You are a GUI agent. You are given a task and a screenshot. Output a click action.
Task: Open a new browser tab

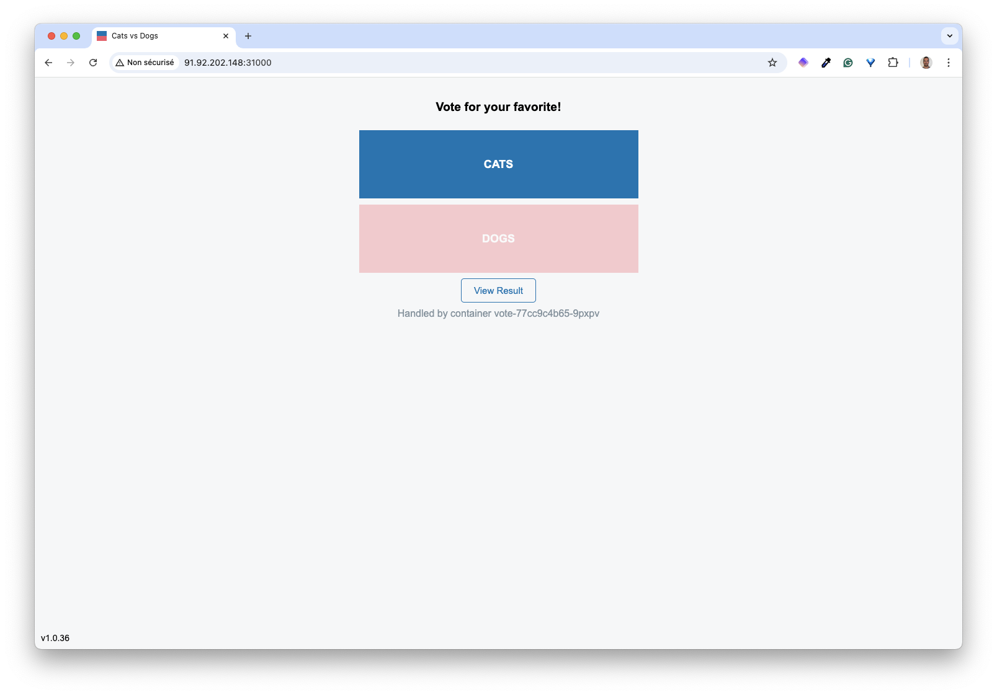click(x=248, y=36)
